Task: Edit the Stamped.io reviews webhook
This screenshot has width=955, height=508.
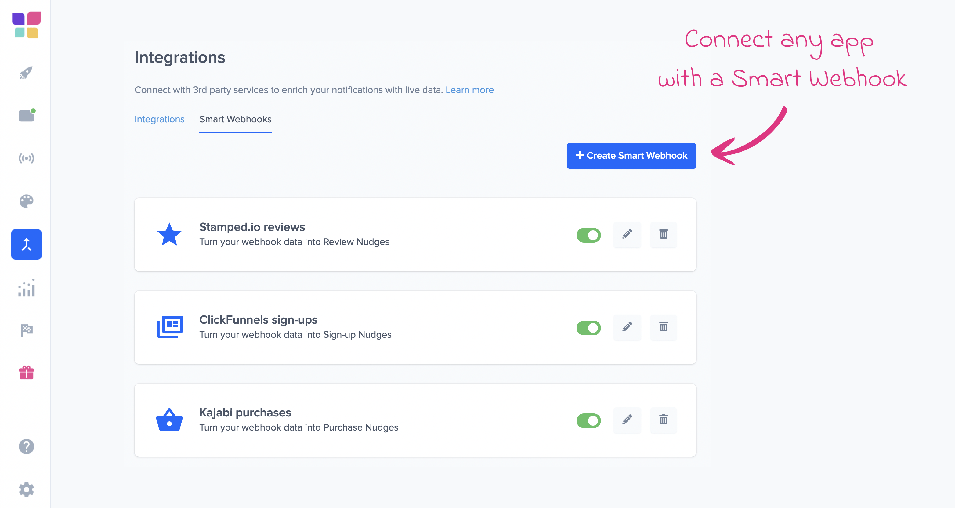Action: [x=627, y=234]
